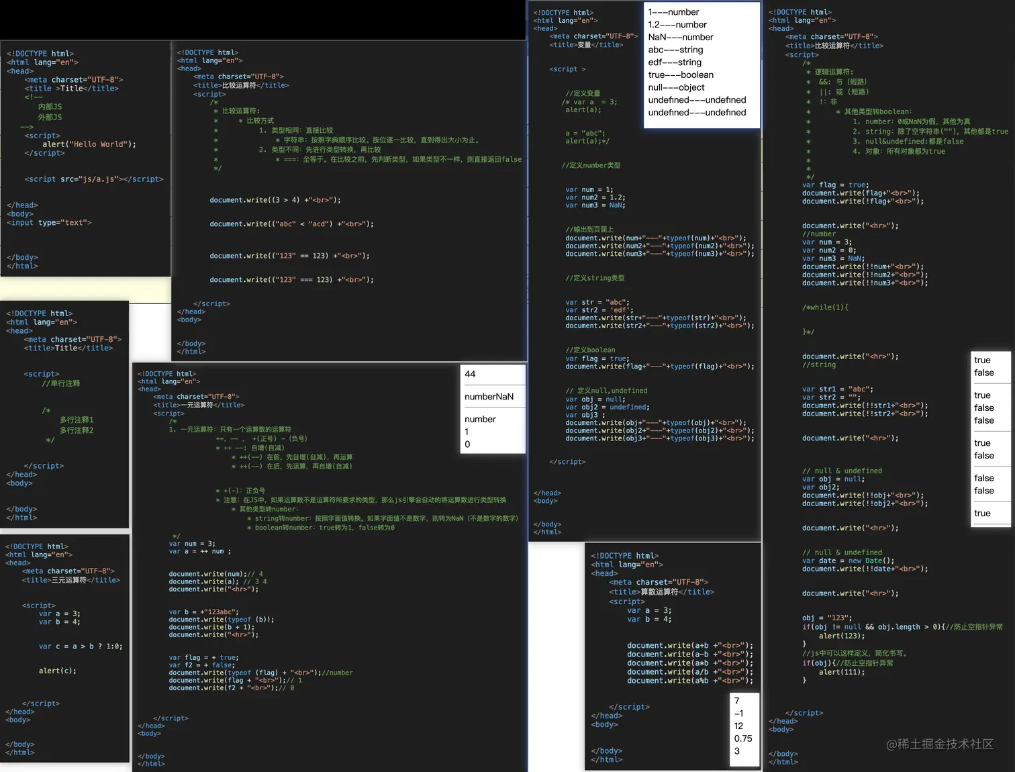Click the "abc" < "acd" comparison line
The image size is (1015, 772).
click(x=291, y=224)
